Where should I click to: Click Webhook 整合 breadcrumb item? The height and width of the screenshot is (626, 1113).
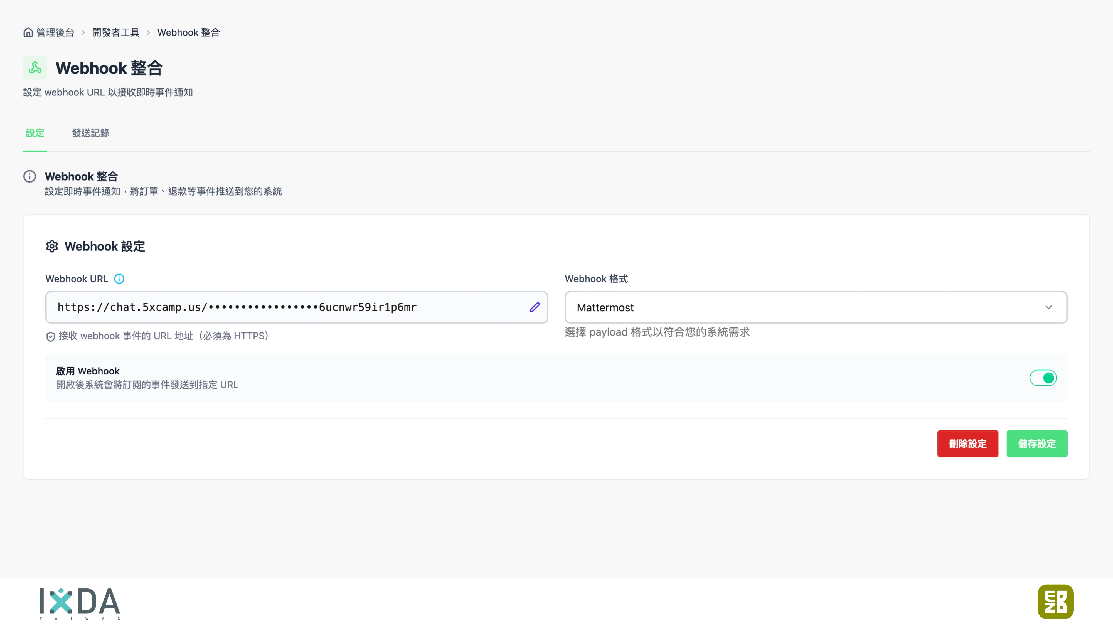click(x=188, y=32)
